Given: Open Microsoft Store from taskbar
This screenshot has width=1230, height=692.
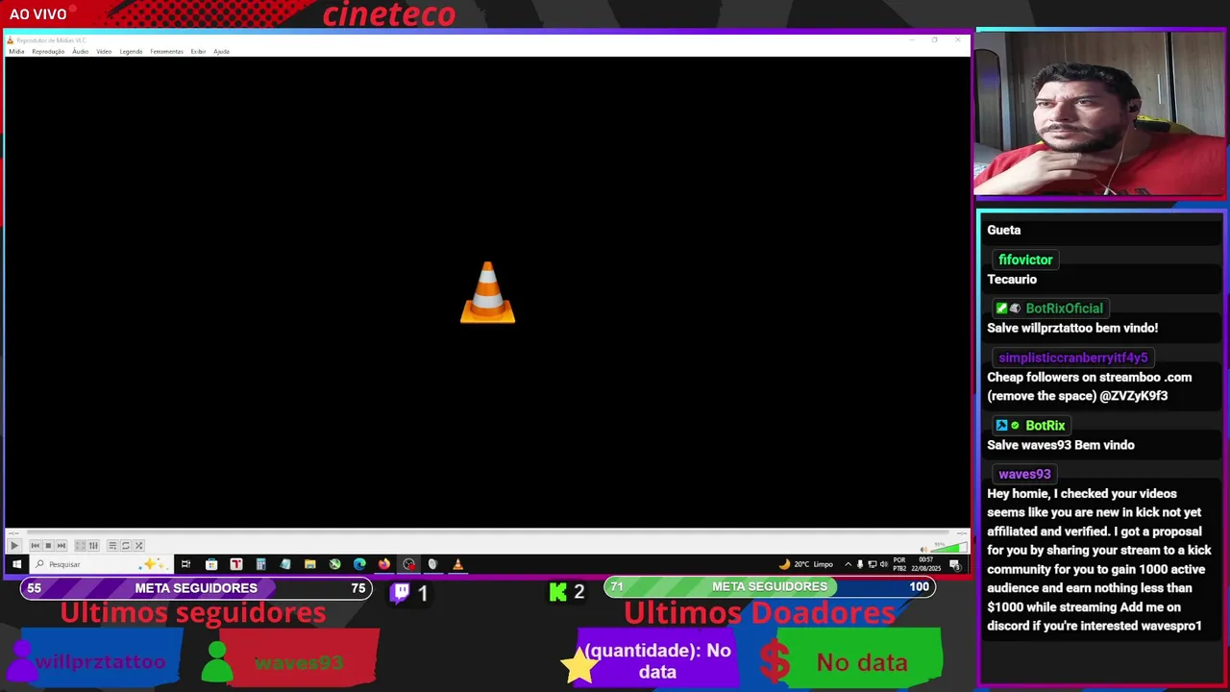Looking at the screenshot, I should pos(211,564).
